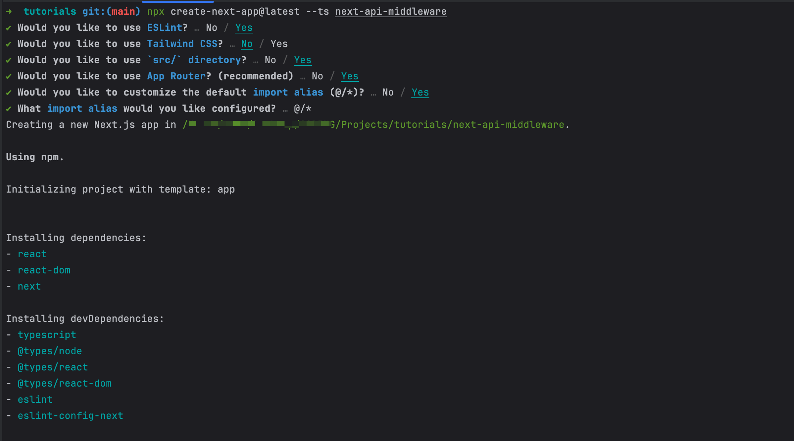Click 'Initializing project with template: app' line

pos(120,189)
